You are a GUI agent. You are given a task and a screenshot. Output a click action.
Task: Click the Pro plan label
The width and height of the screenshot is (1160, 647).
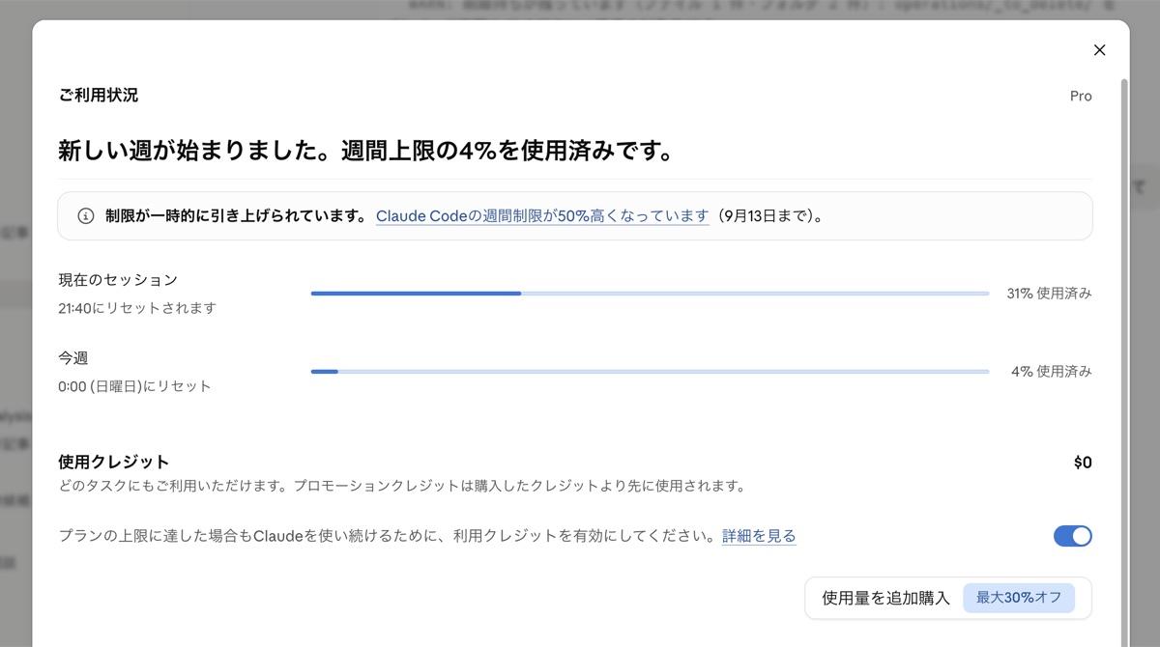[1081, 96]
